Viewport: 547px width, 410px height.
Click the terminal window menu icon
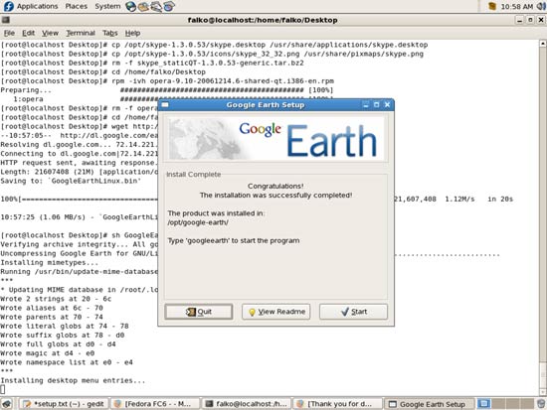(x=6, y=20)
